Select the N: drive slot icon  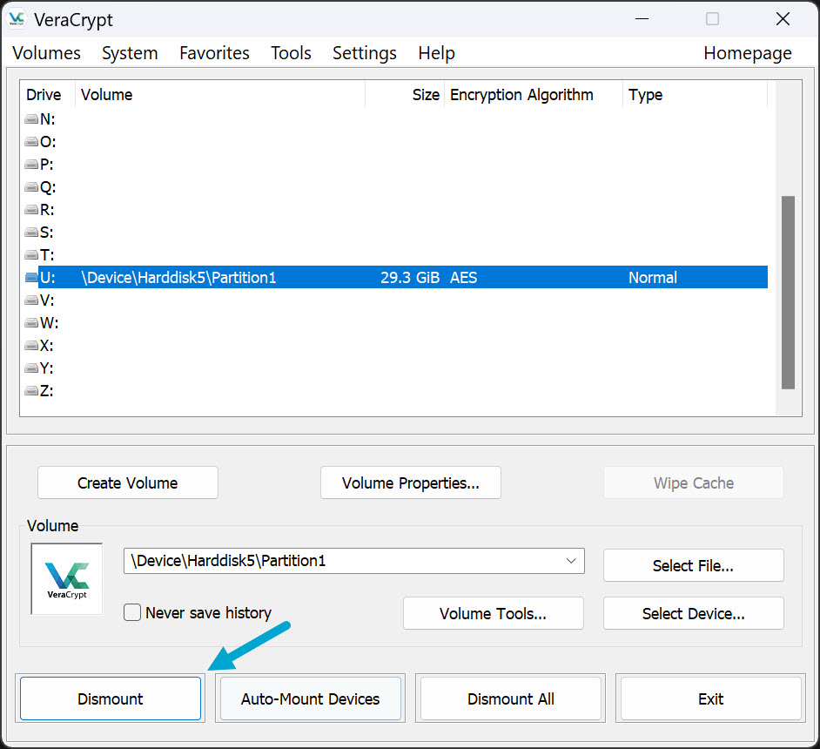click(31, 119)
